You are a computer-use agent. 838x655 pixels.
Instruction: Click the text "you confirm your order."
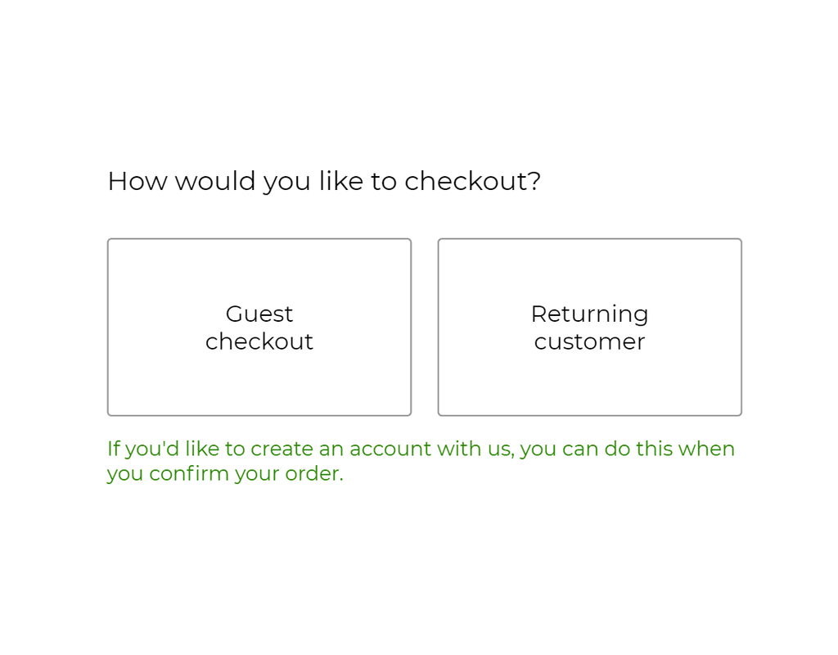pos(225,474)
